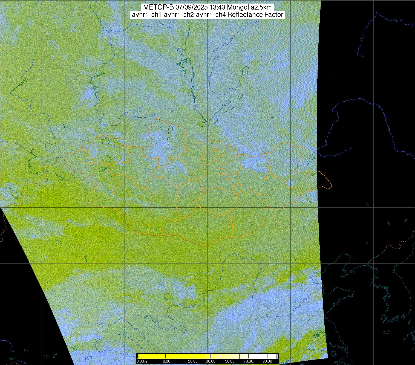Screen dimensions: 415x365
Task: Click the 50.00 colorbar label
Action: tap(230, 362)
